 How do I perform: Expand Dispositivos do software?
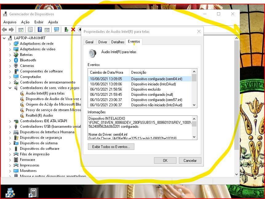[10, 149]
